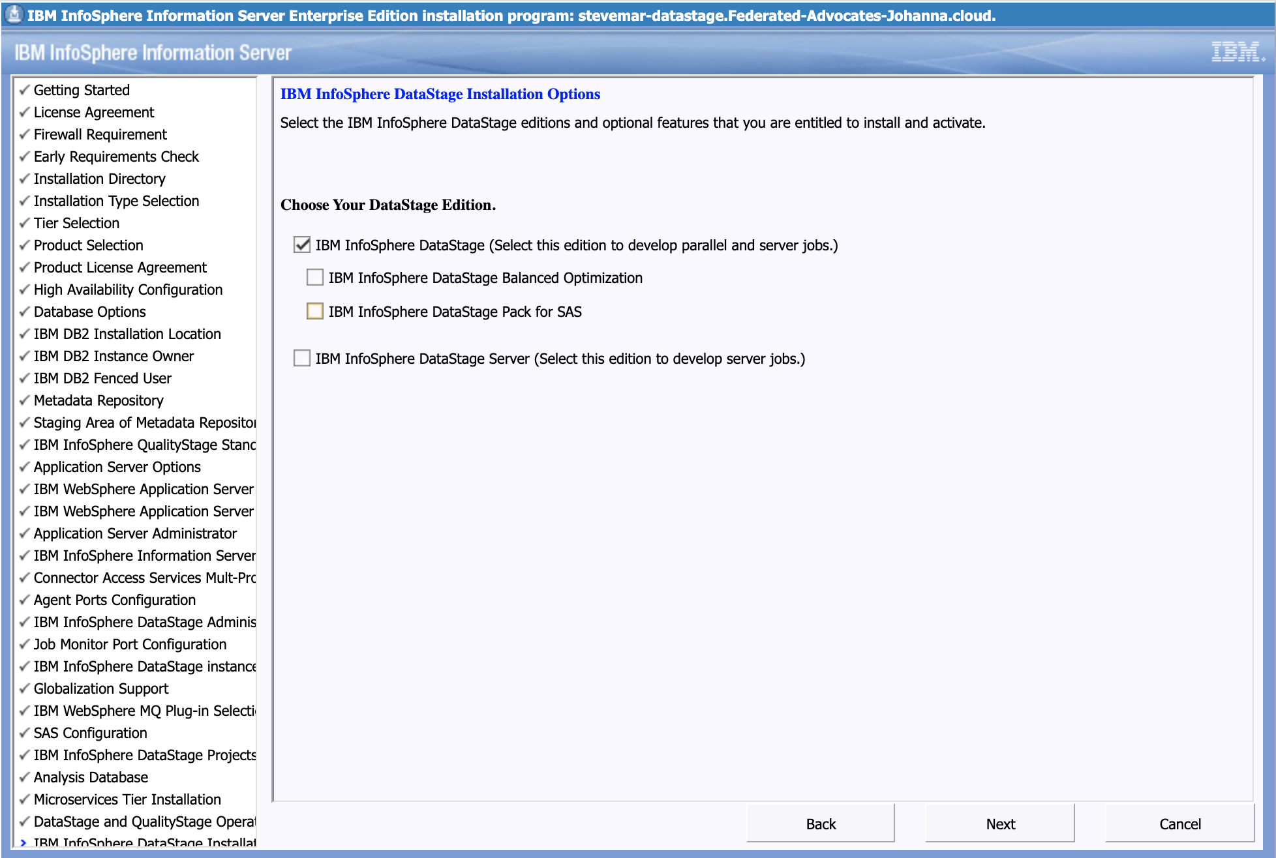Open Application Server Options step
1276x858 pixels.
(x=117, y=467)
